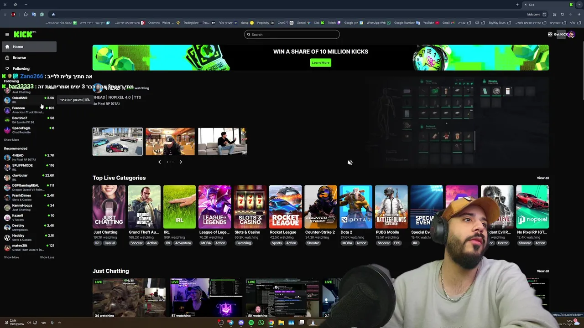Open Forceee channel in Following list
This screenshot has height=328, width=584.
pyautogui.click(x=29, y=110)
